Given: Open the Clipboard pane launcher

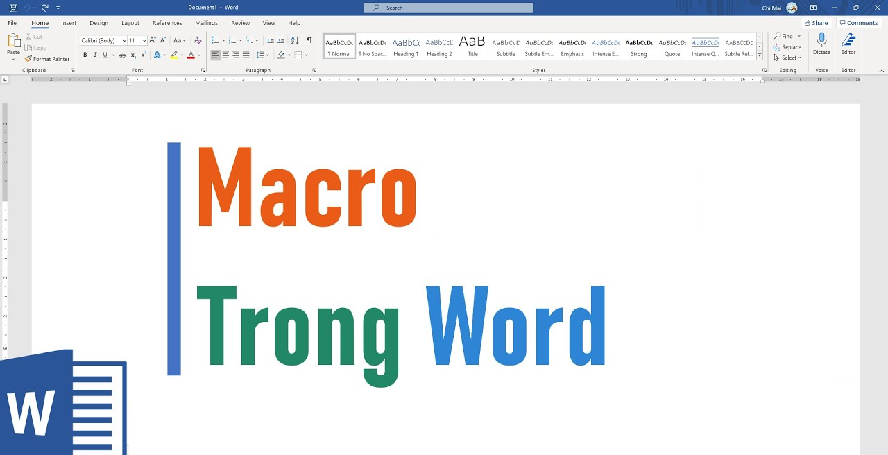Looking at the screenshot, I should click(72, 70).
